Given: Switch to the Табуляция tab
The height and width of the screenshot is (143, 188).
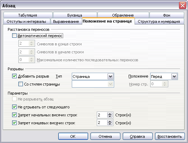Looking at the screenshot, I should coord(28,15).
